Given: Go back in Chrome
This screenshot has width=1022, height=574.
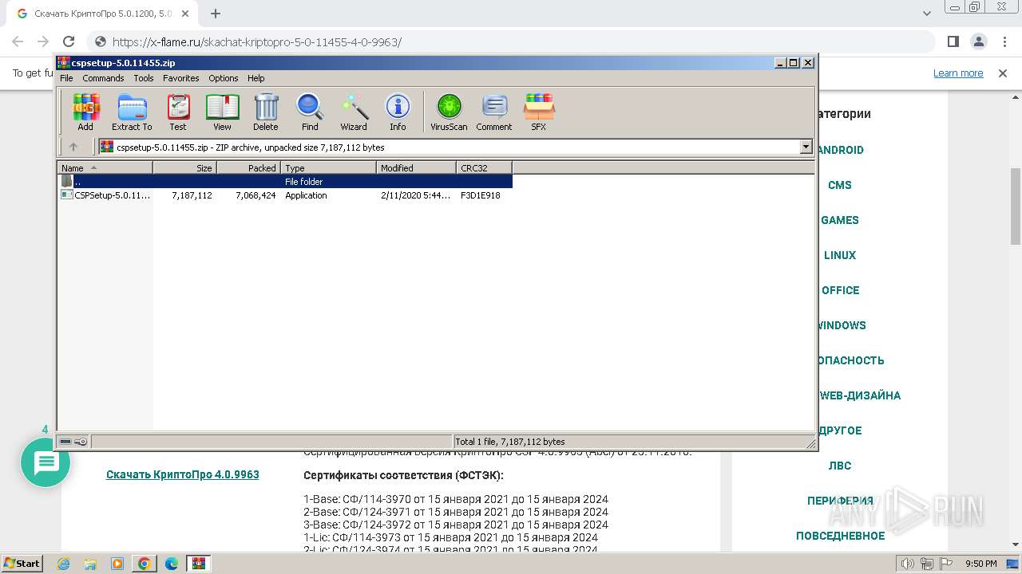Looking at the screenshot, I should point(18,41).
